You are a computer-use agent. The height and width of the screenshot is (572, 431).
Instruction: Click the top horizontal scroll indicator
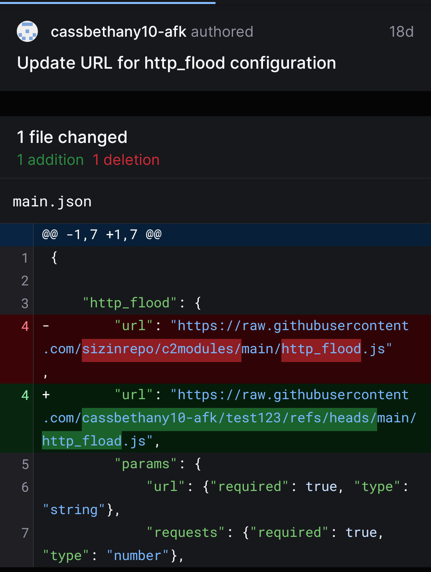108,2
